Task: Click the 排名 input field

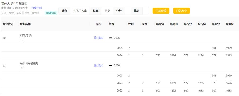Action: (146, 11)
